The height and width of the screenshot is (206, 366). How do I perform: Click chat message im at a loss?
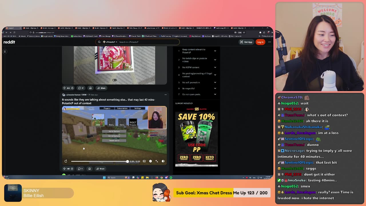point(308,133)
